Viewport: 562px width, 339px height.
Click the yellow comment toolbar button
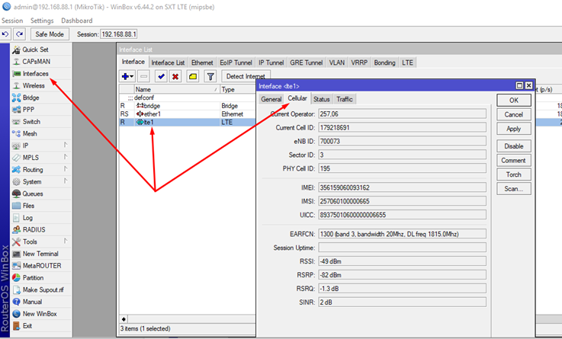(x=193, y=76)
